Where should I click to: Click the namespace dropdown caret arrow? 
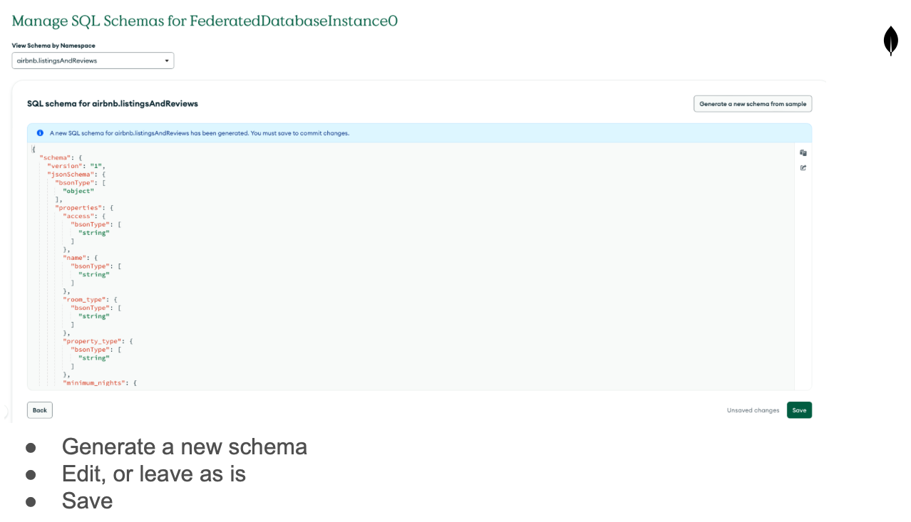167,61
